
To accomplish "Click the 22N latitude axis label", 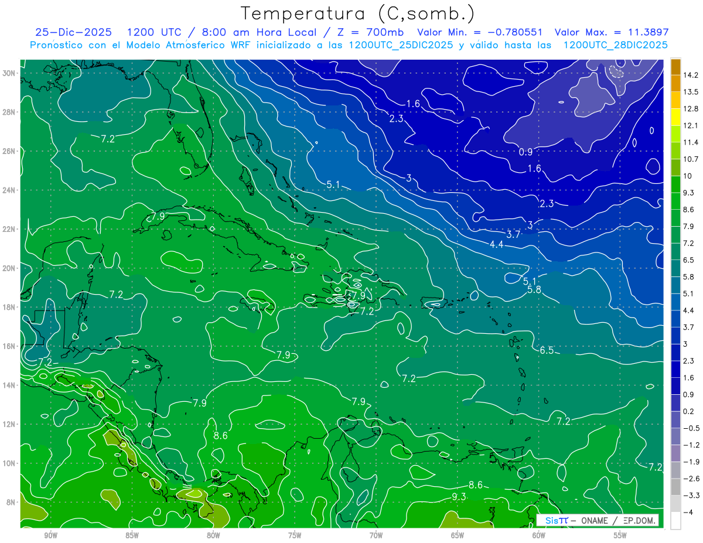I will [x=9, y=229].
